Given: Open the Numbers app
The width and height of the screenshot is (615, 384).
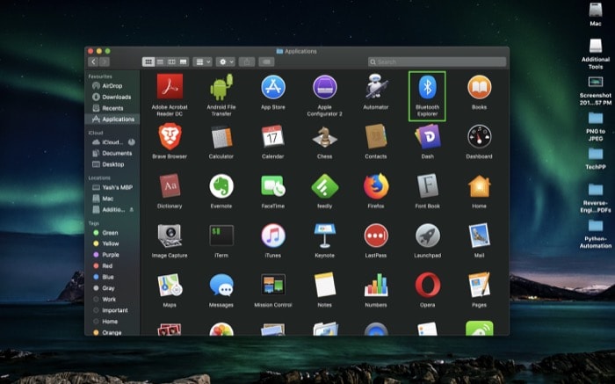Looking at the screenshot, I should click(x=376, y=285).
